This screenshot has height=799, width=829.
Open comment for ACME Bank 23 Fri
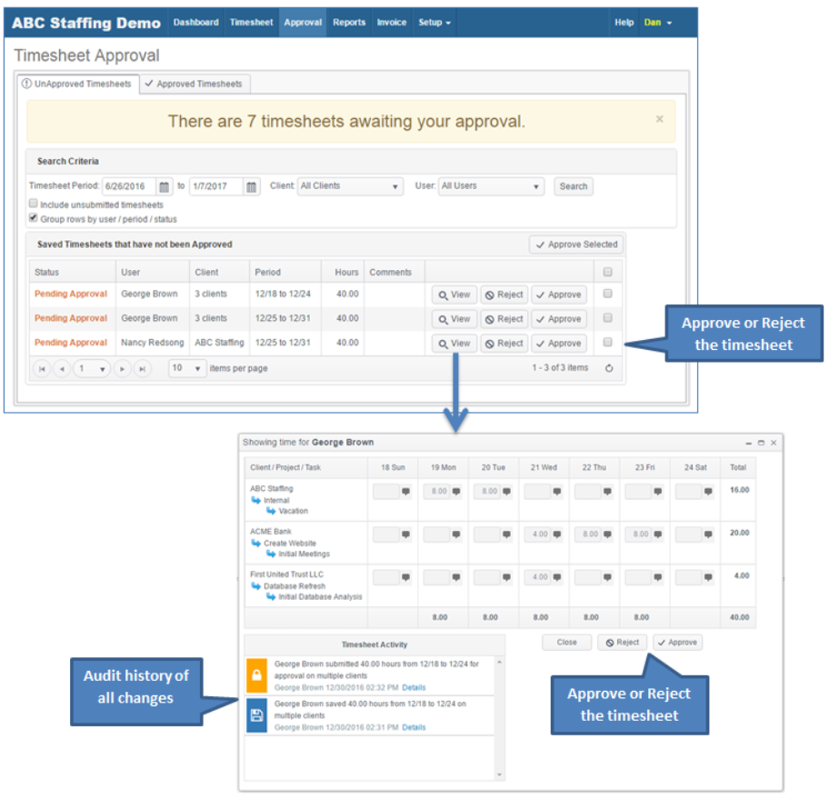coord(658,534)
